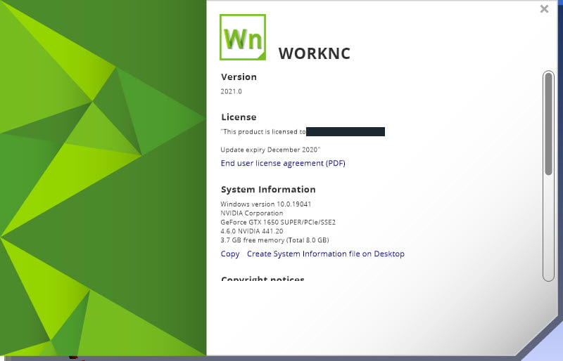Image resolution: width=563 pixels, height=361 pixels.
Task: Click the WORKNC Wn logo icon
Action: pyautogui.click(x=243, y=37)
